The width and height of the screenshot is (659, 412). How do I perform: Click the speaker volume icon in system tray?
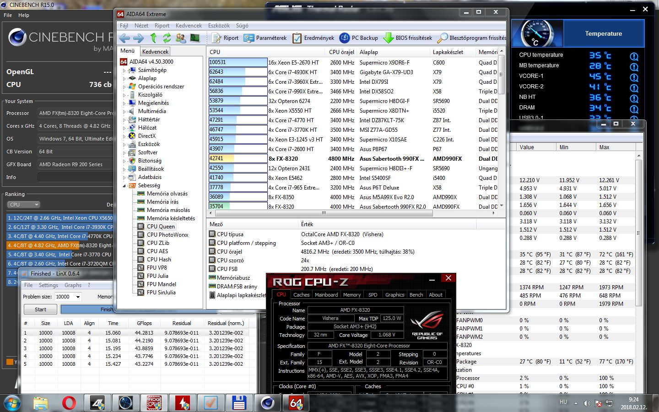[587, 403]
